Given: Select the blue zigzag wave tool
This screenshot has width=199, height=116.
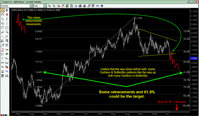Looking at the screenshot, I should 7,71.
